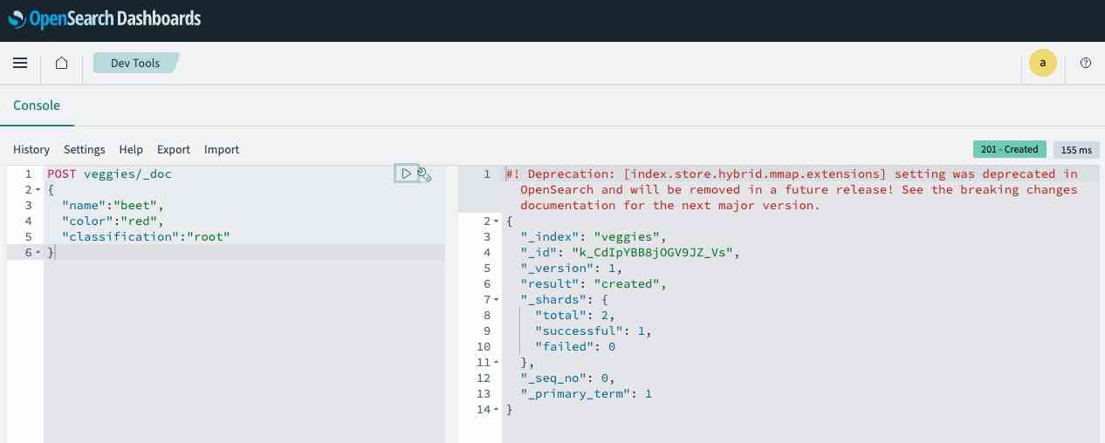Click the Export button
This screenshot has width=1105, height=443.
pyautogui.click(x=174, y=150)
